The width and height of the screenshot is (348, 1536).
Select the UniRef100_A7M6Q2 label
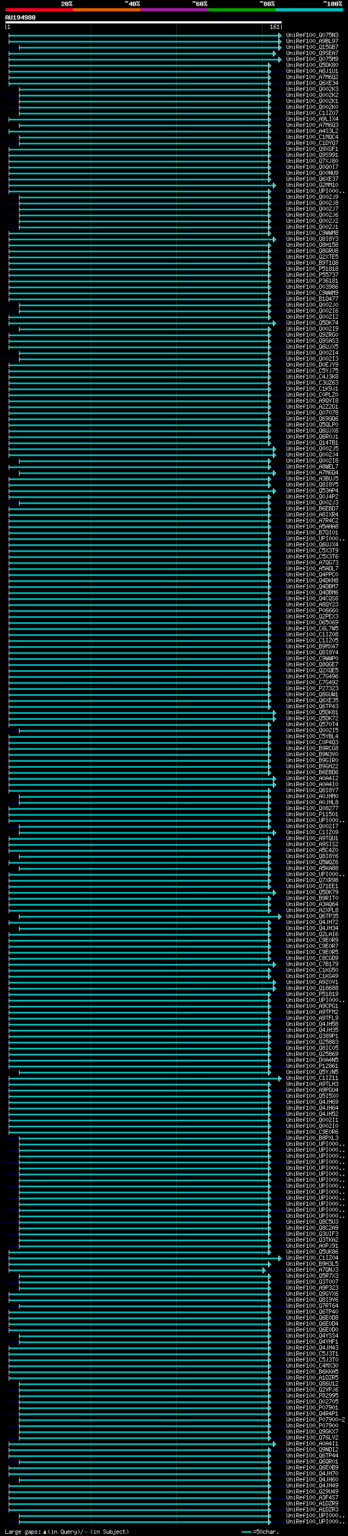(312, 77)
